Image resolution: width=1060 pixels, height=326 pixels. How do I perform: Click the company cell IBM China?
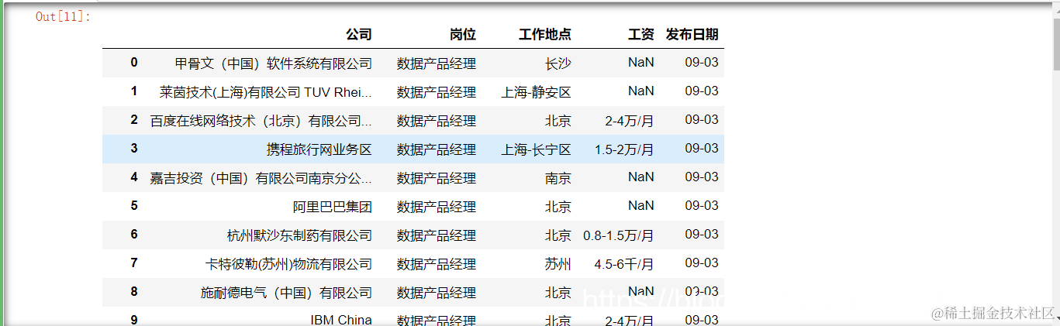[x=341, y=320]
